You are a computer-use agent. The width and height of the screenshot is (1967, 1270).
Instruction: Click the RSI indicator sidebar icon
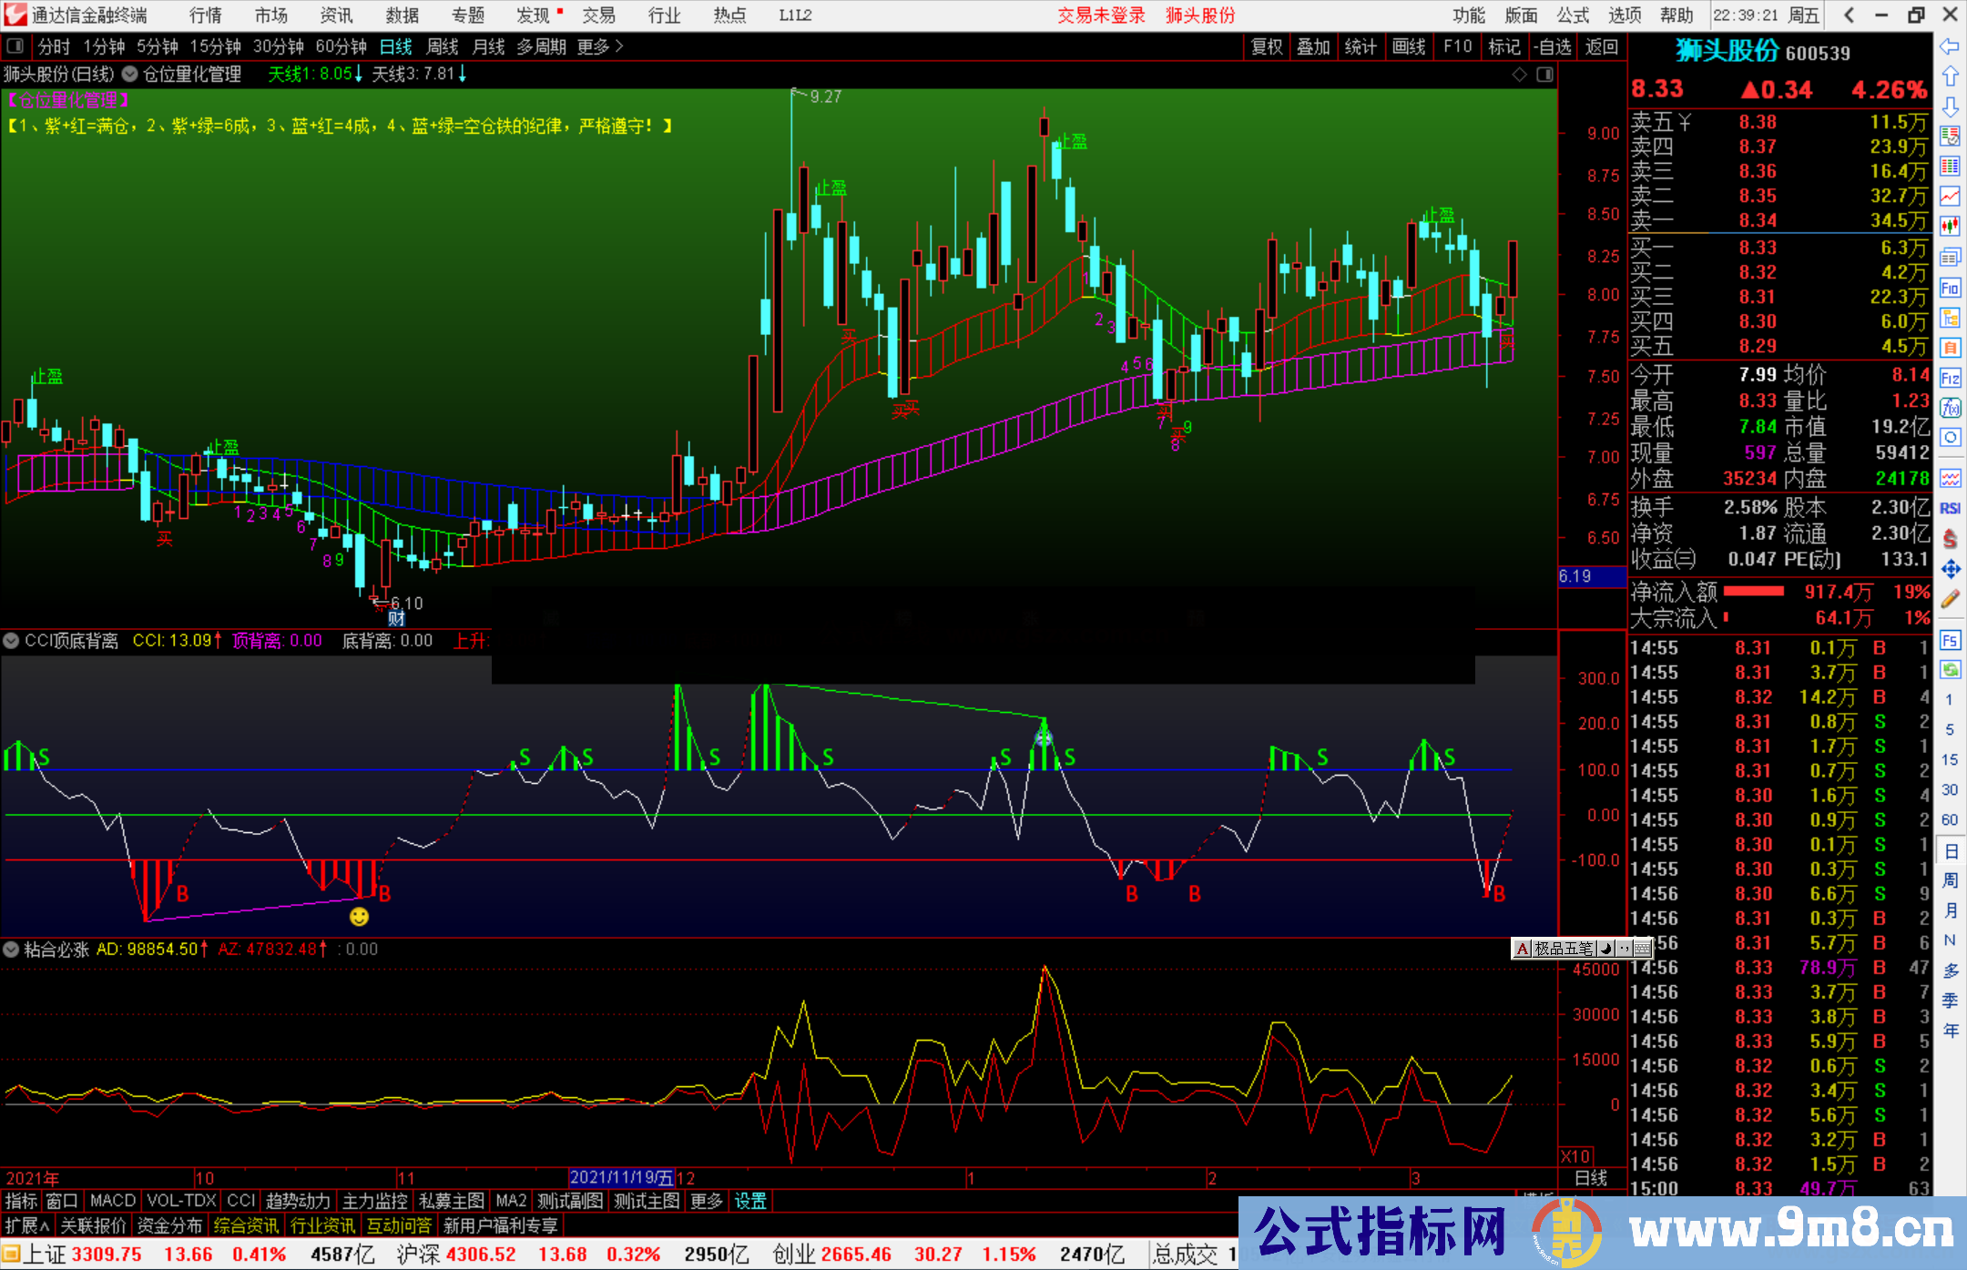tap(1950, 508)
